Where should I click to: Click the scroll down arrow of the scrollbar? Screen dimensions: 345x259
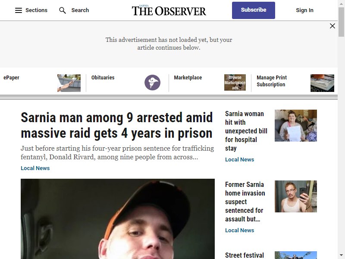coord(341,255)
